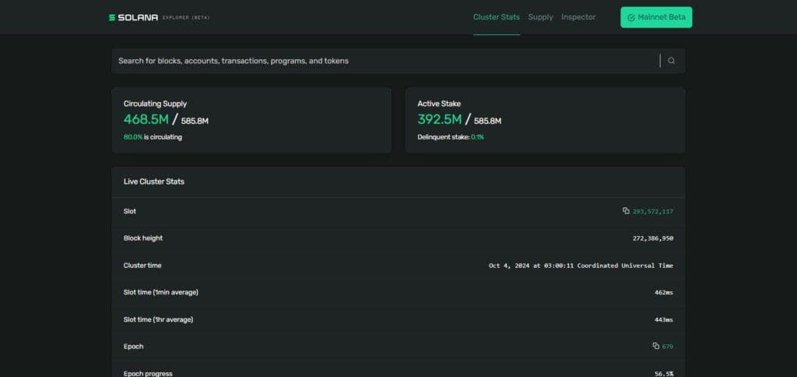This screenshot has height=377, width=797.
Task: Click the Delinquent stake 0.1% text
Action: pyautogui.click(x=451, y=137)
